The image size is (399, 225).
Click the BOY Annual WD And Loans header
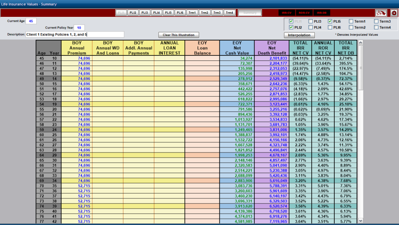[108, 48]
